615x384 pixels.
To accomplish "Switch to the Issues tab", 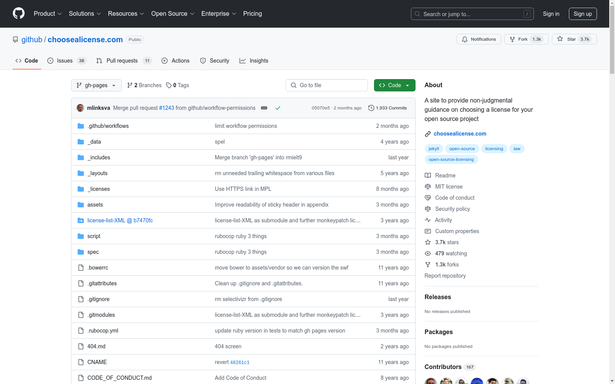I will (x=67, y=61).
